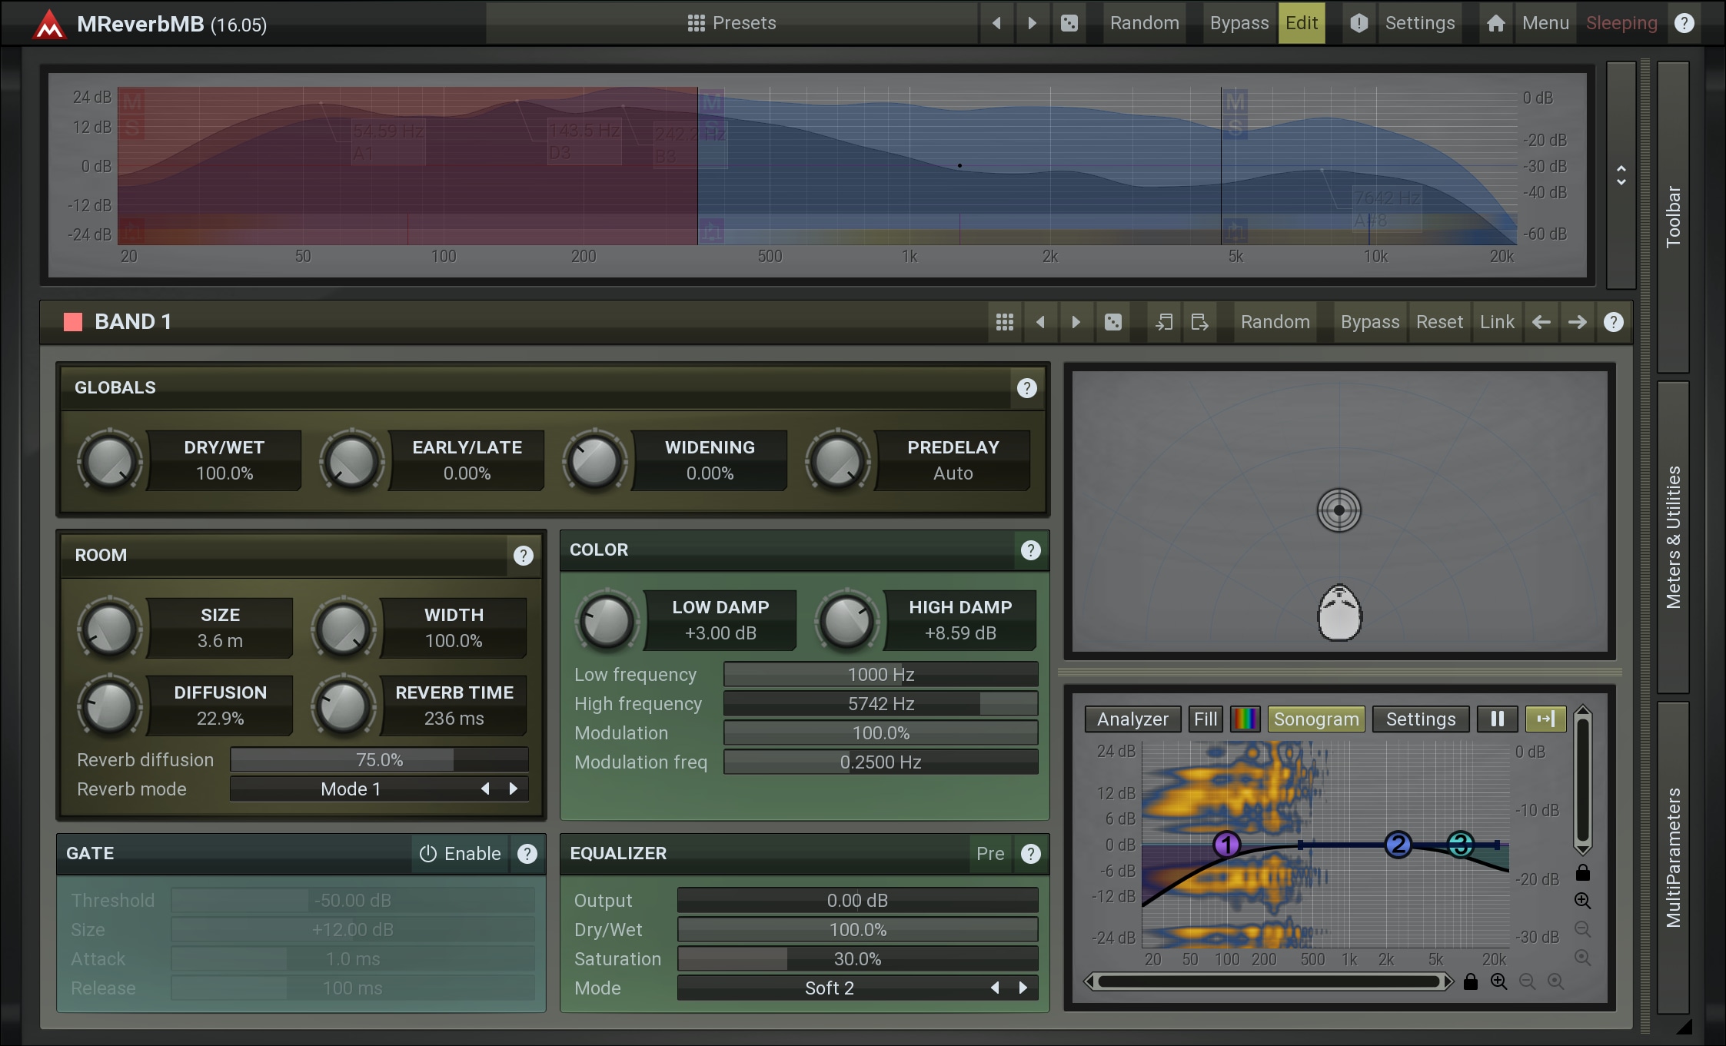Click the Dry/Wet knob
Screen dimensions: 1726x1046
point(110,460)
